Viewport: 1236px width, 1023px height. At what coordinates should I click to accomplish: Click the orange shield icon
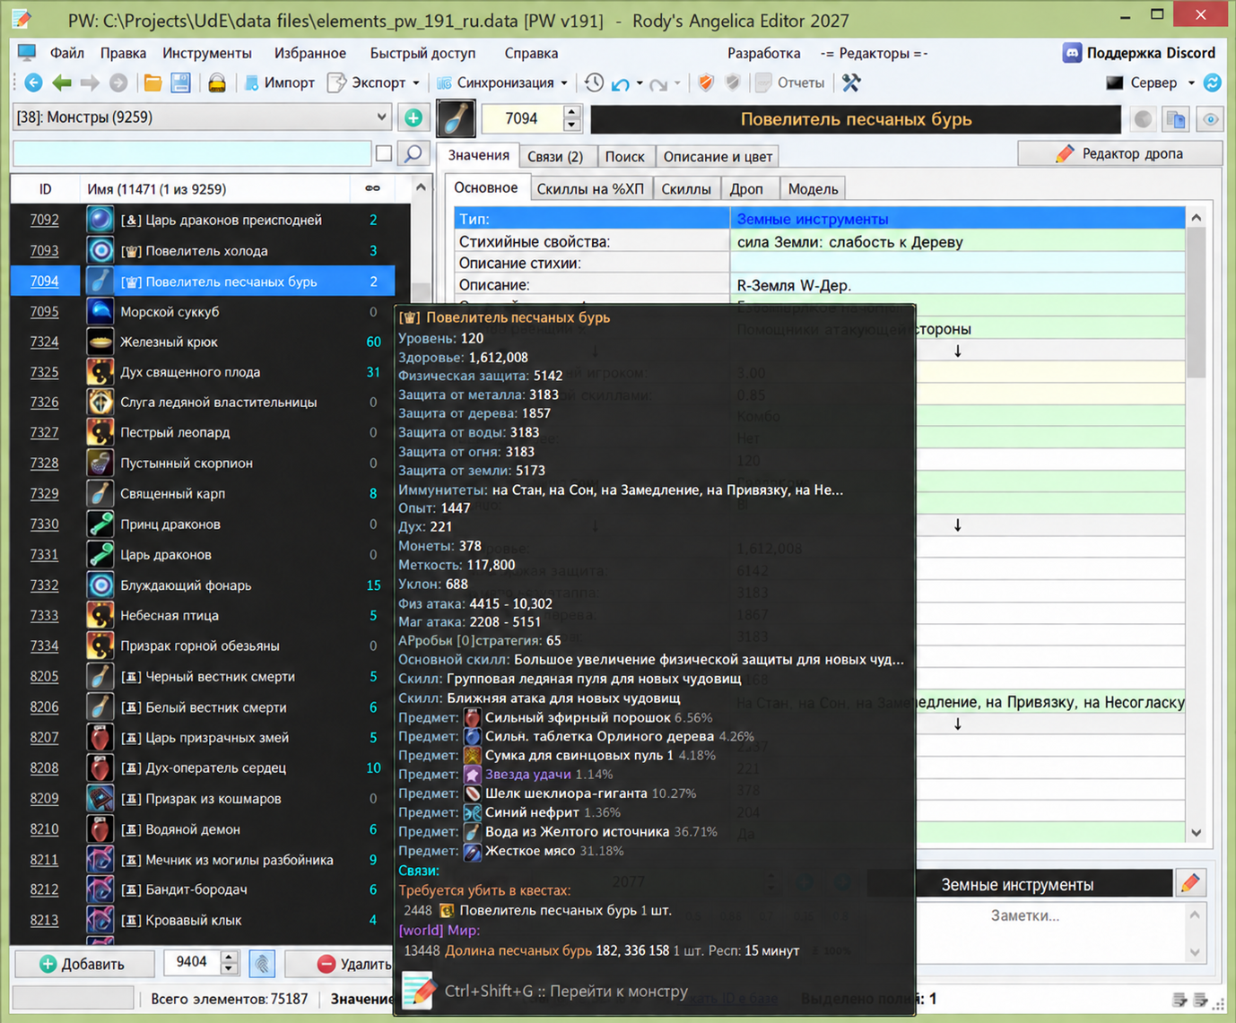(706, 83)
